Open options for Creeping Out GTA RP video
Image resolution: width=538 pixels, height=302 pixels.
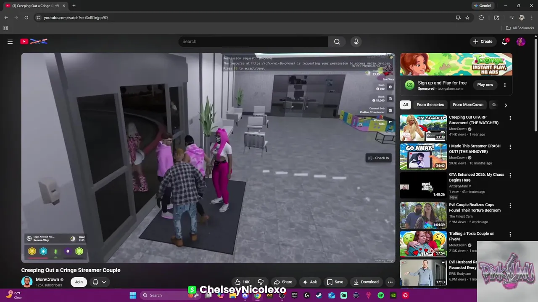[x=510, y=118]
